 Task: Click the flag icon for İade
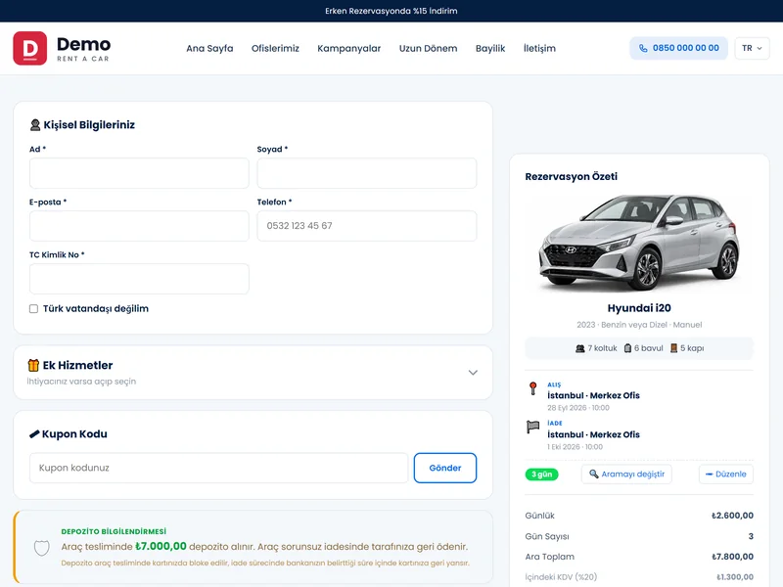click(532, 428)
